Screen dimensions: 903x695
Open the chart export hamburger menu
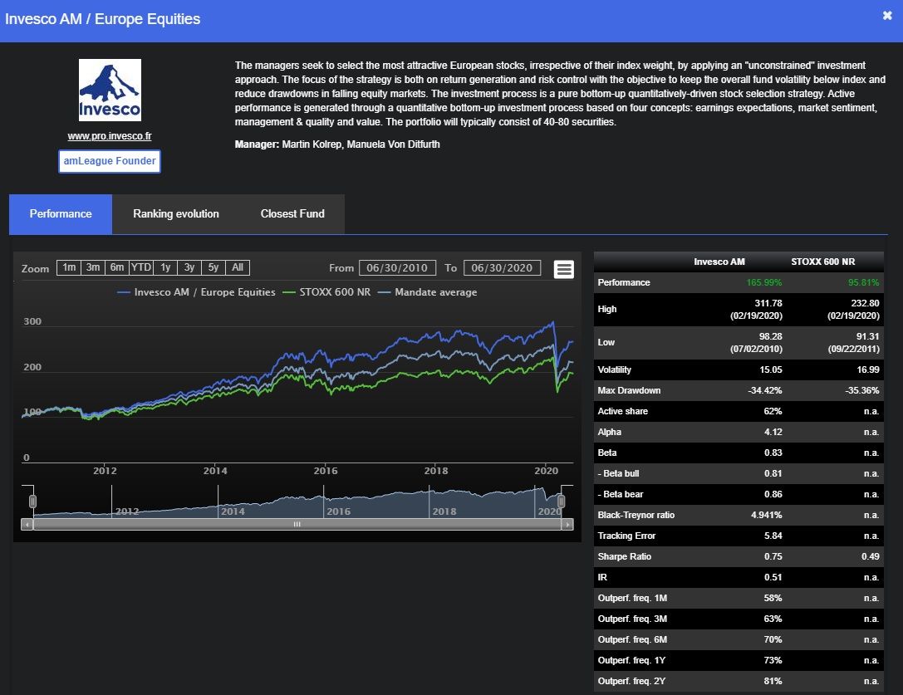tap(564, 269)
